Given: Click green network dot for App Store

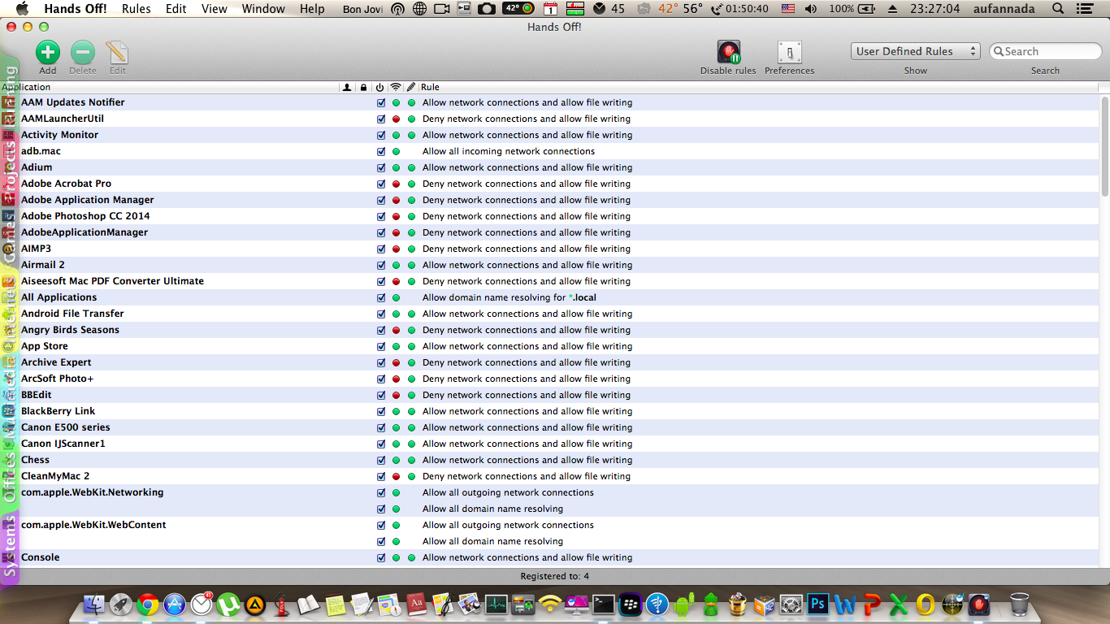Looking at the screenshot, I should coord(396,346).
